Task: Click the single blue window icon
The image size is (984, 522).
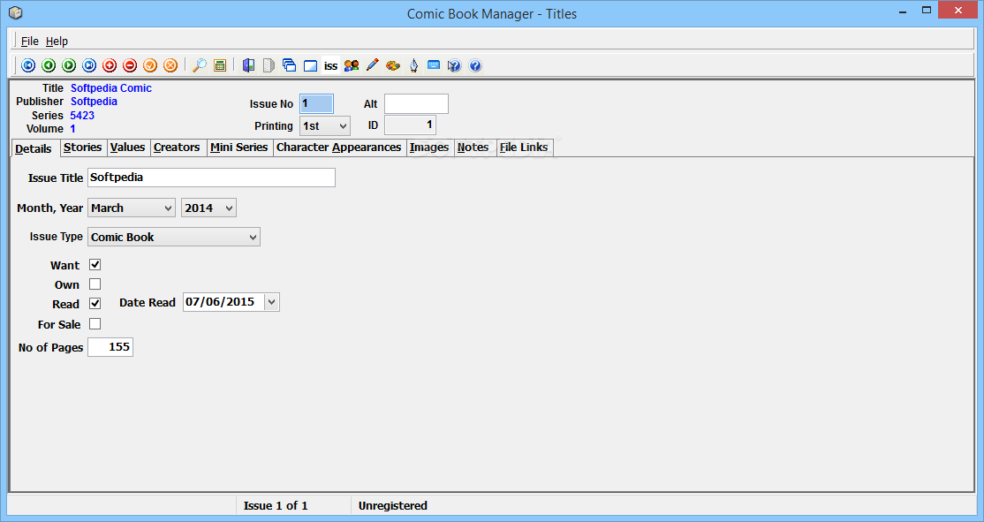Action: (x=310, y=65)
